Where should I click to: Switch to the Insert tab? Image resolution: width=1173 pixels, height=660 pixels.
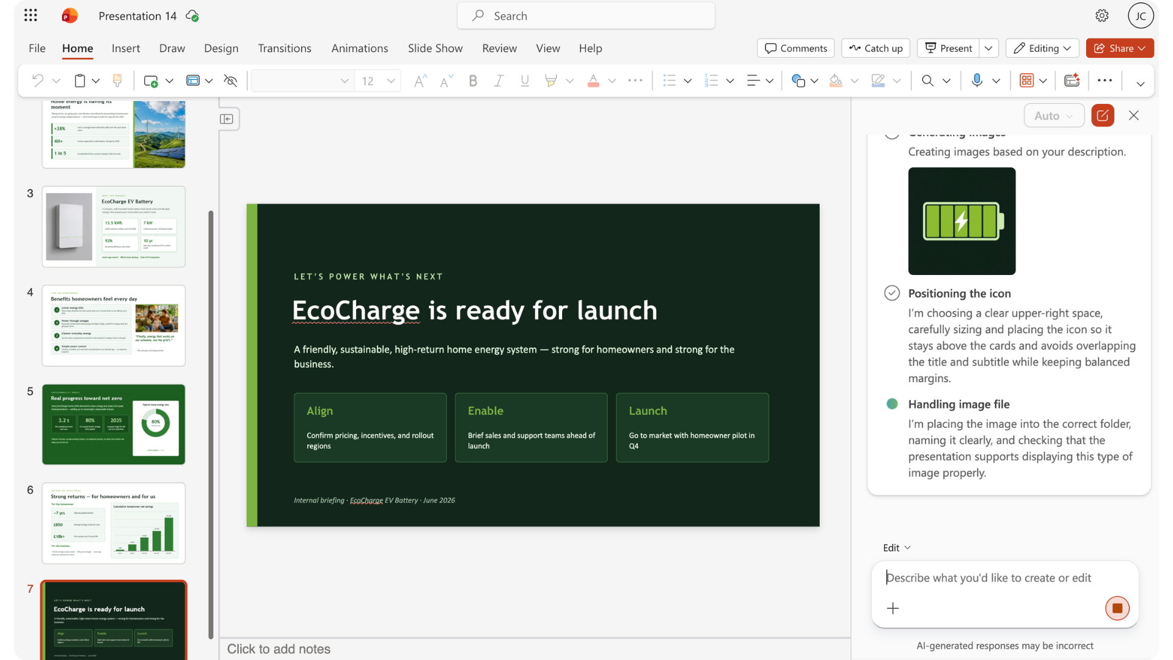point(125,48)
